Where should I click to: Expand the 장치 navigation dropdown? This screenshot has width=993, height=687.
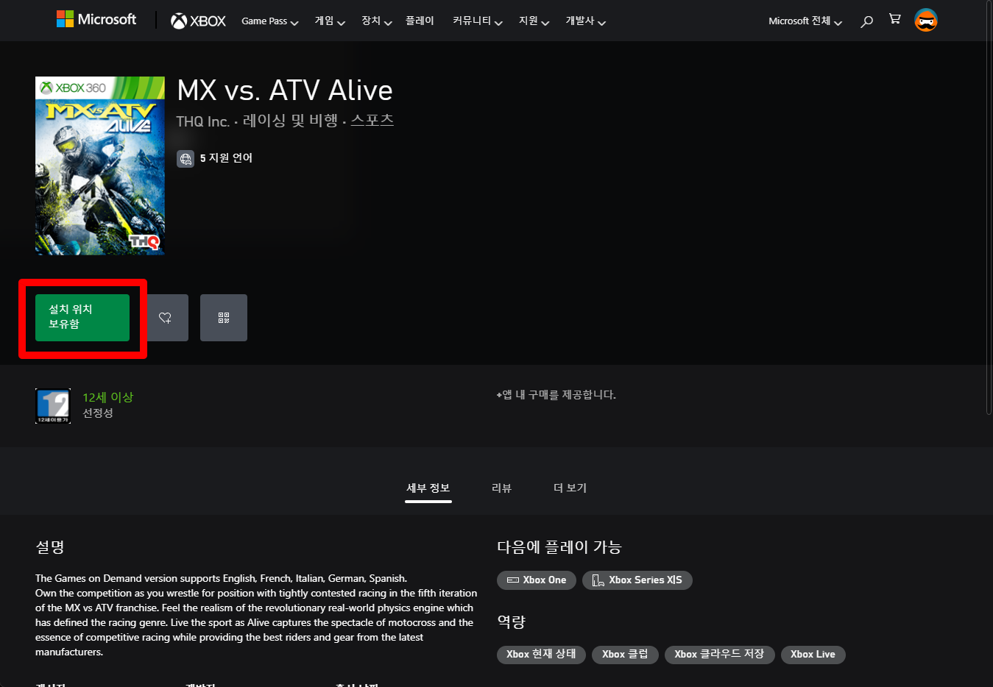point(376,21)
